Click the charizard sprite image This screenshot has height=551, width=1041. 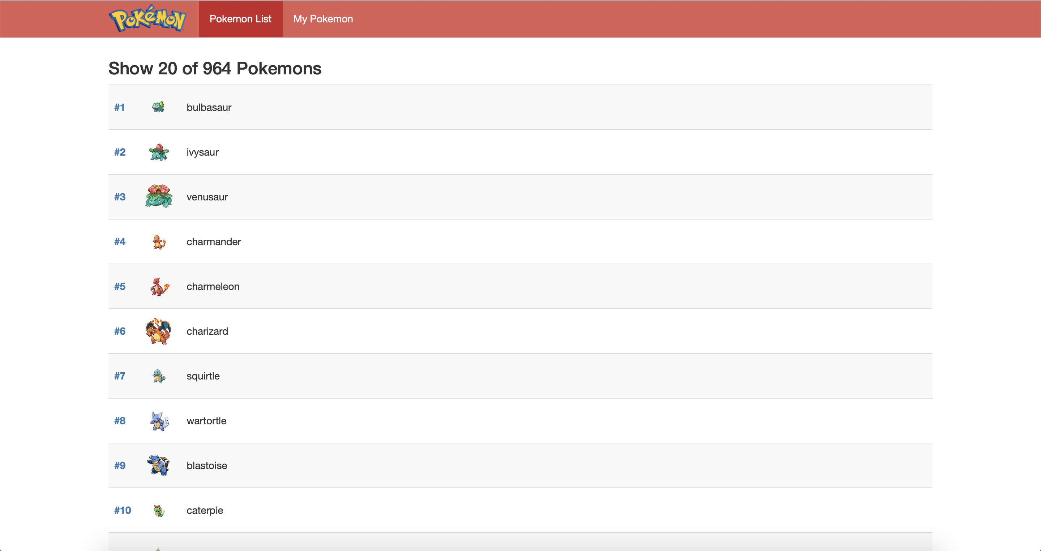pyautogui.click(x=158, y=331)
